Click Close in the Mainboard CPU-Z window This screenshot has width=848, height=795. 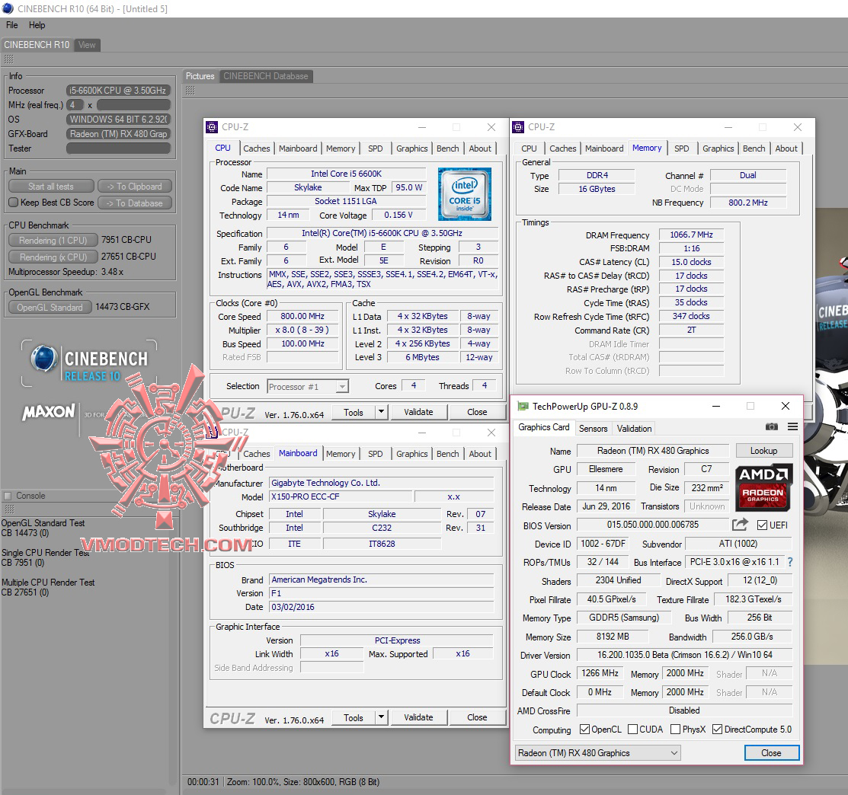pos(477,717)
